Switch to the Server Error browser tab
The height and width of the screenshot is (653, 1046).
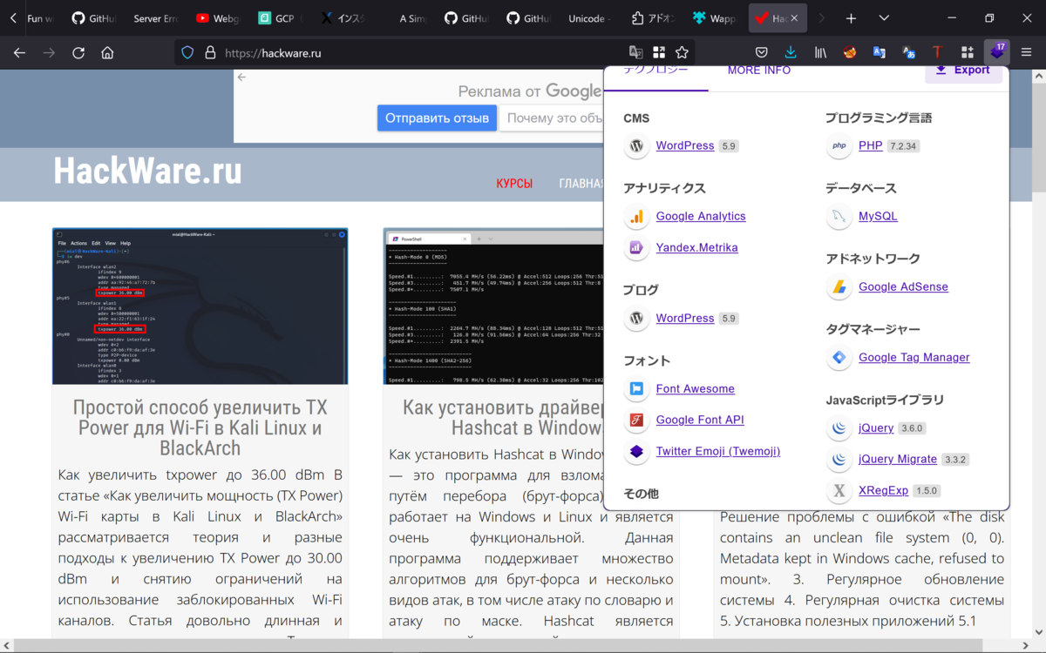[x=155, y=18]
